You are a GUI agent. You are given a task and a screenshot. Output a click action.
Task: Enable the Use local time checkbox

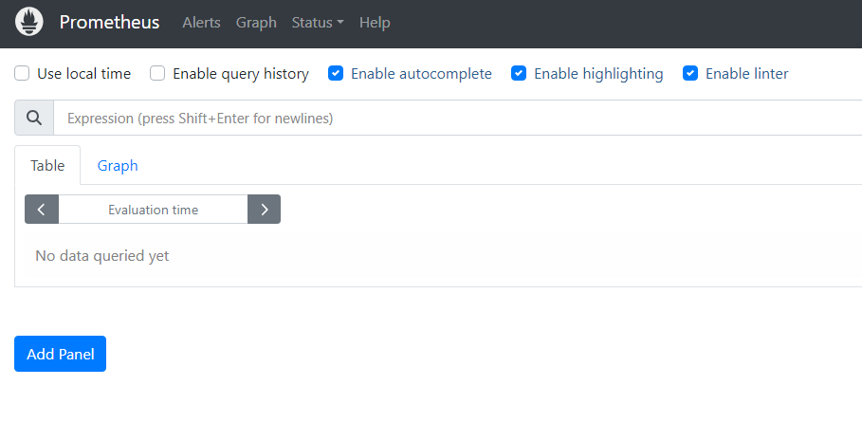[22, 73]
